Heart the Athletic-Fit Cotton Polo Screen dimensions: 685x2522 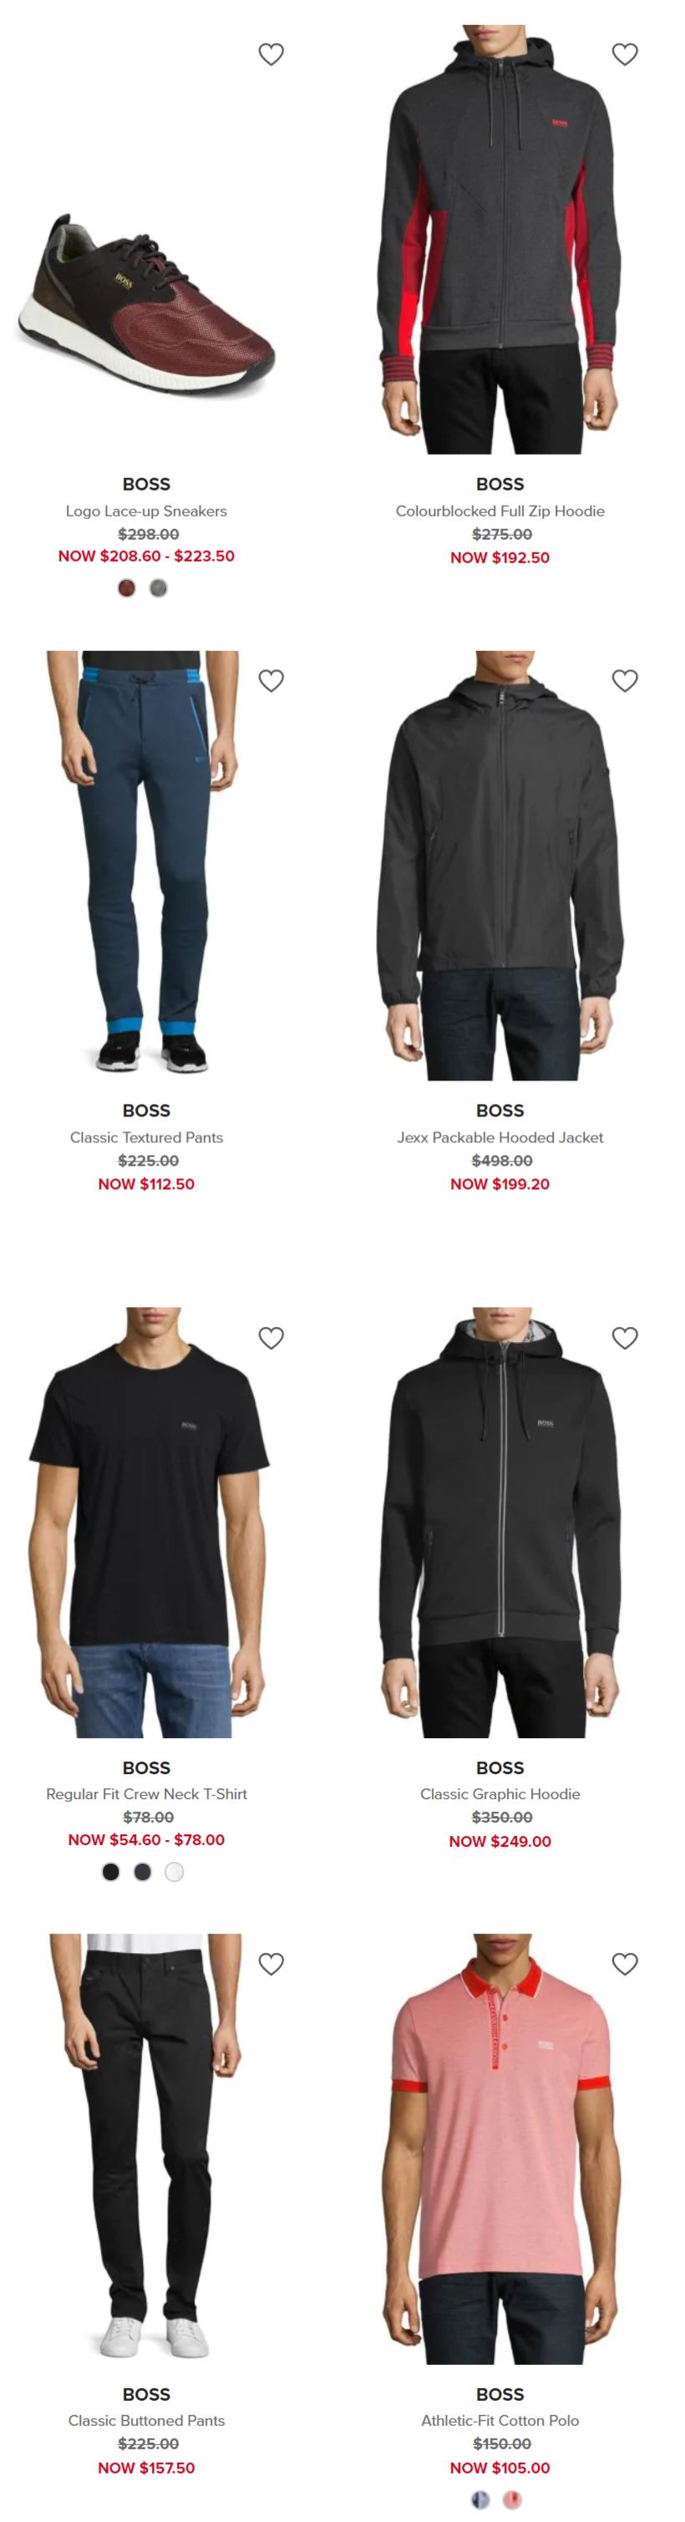click(x=624, y=1963)
